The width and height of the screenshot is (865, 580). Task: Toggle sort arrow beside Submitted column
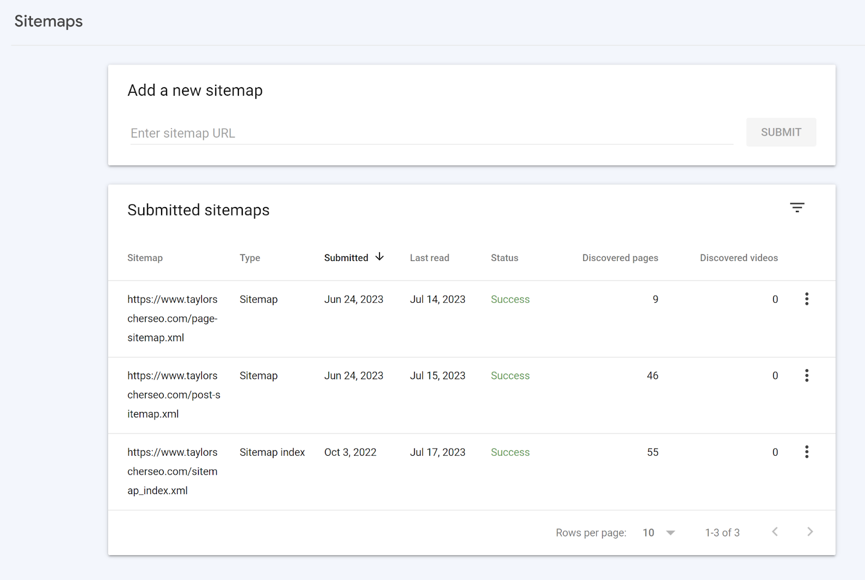click(x=380, y=257)
